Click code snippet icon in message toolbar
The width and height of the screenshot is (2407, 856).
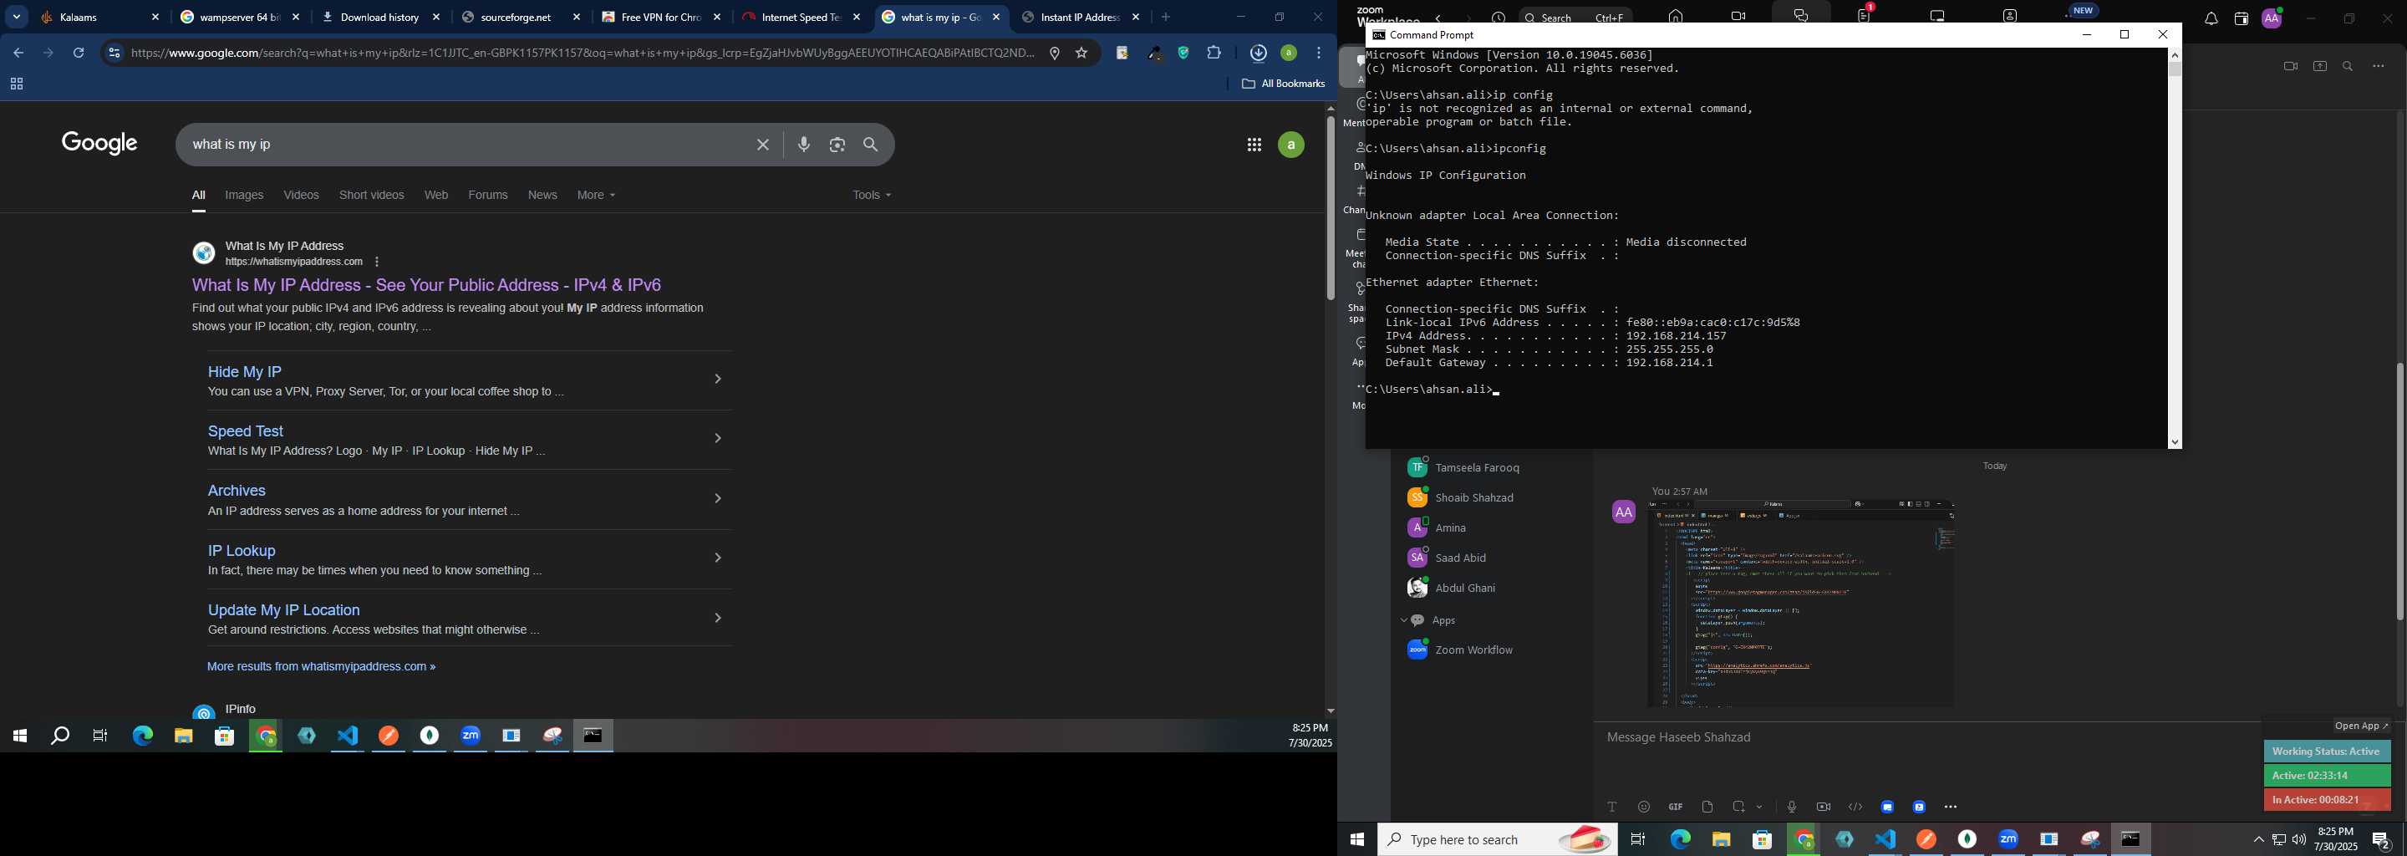pyautogui.click(x=1855, y=808)
